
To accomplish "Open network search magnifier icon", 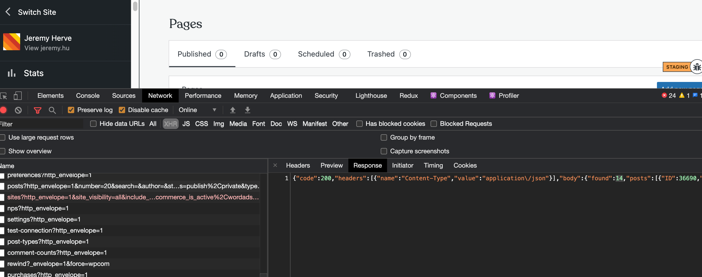I will pyautogui.click(x=52, y=110).
